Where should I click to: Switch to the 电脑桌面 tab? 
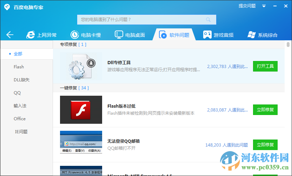click(x=130, y=35)
